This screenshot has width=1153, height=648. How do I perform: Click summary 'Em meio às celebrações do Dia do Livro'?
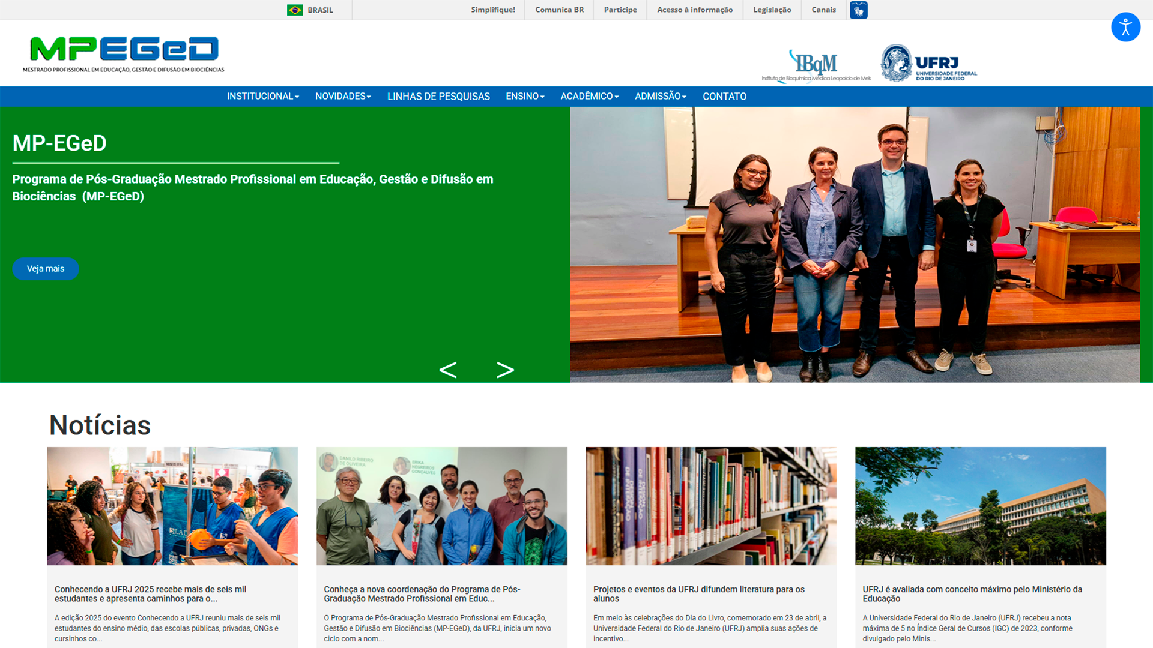710,628
